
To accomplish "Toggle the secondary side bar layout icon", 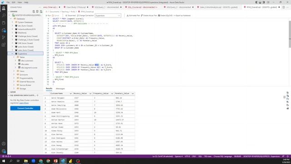I will (x=264, y=2).
